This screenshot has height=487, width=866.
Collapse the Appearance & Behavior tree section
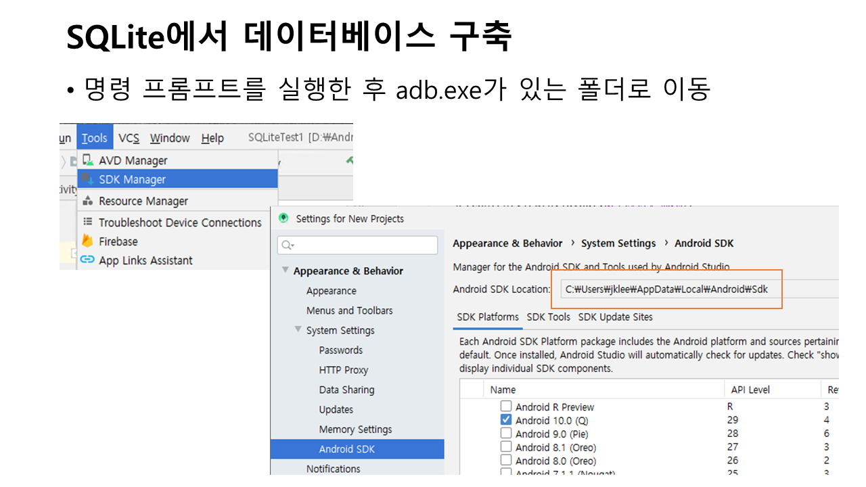(x=285, y=271)
